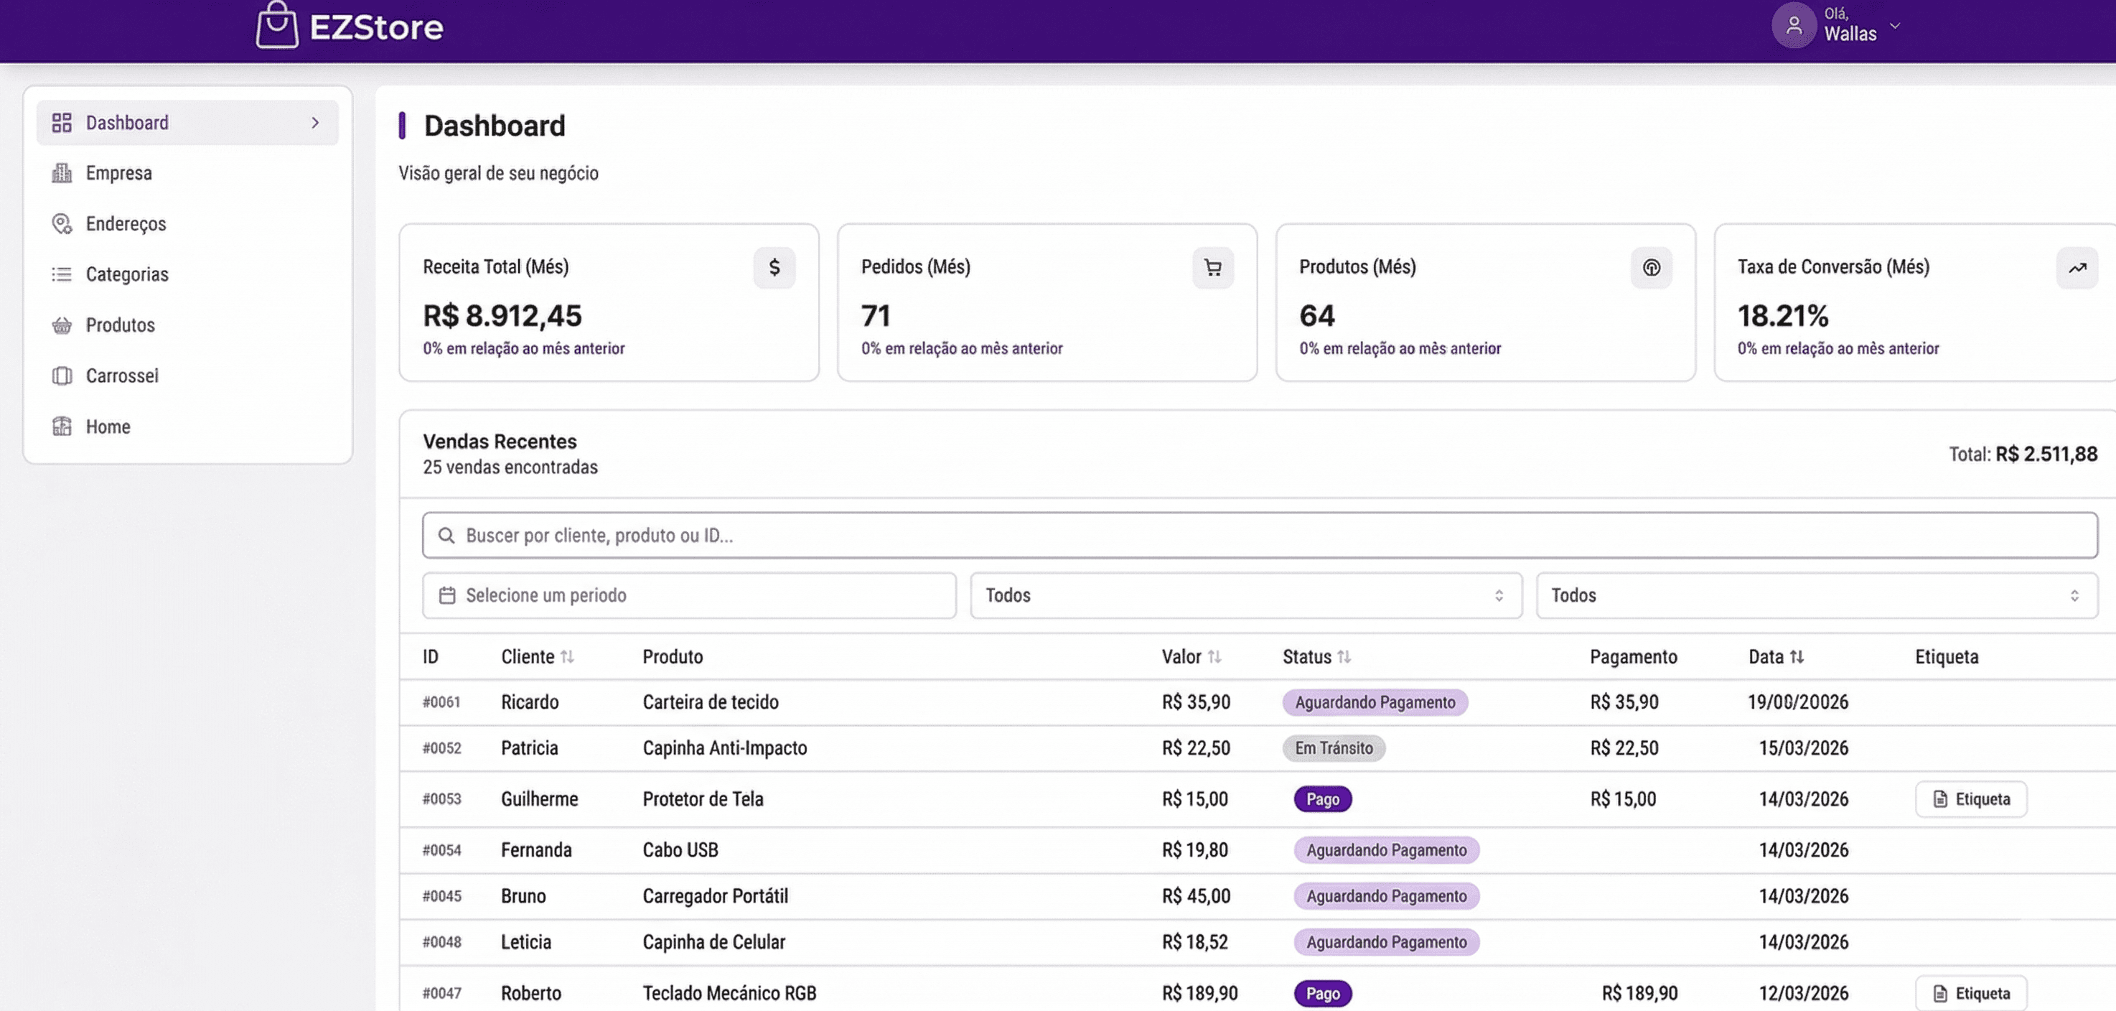Click the trend arrow icon on Taxa de Conversão card
The width and height of the screenshot is (2116, 1011).
coord(2077,267)
